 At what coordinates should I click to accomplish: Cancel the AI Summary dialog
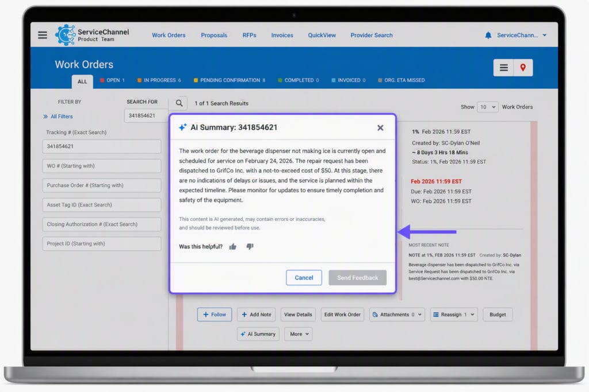[x=304, y=278]
